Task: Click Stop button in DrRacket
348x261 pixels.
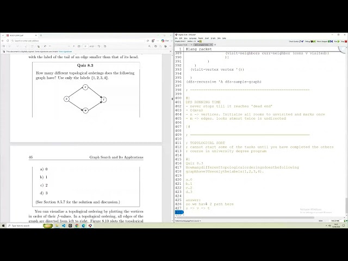Action: click(x=344, y=41)
